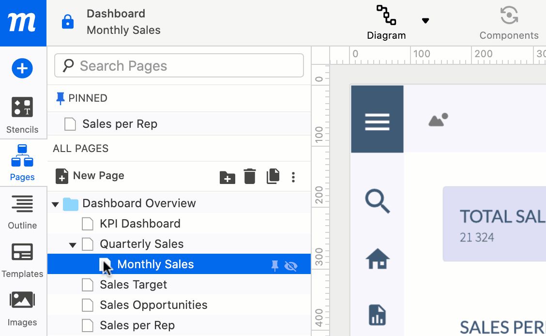The image size is (546, 336).
Task: Open the Diagram tool dropdown arrow
Action: tap(425, 21)
